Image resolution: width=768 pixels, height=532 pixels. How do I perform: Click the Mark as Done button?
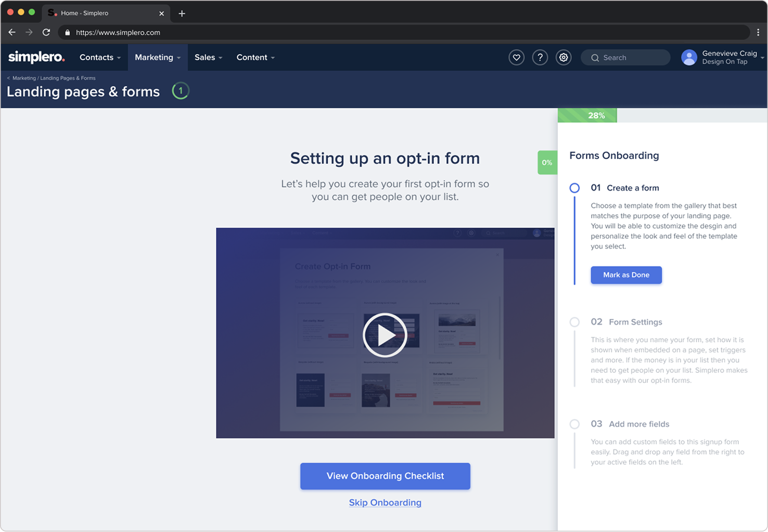click(x=626, y=275)
